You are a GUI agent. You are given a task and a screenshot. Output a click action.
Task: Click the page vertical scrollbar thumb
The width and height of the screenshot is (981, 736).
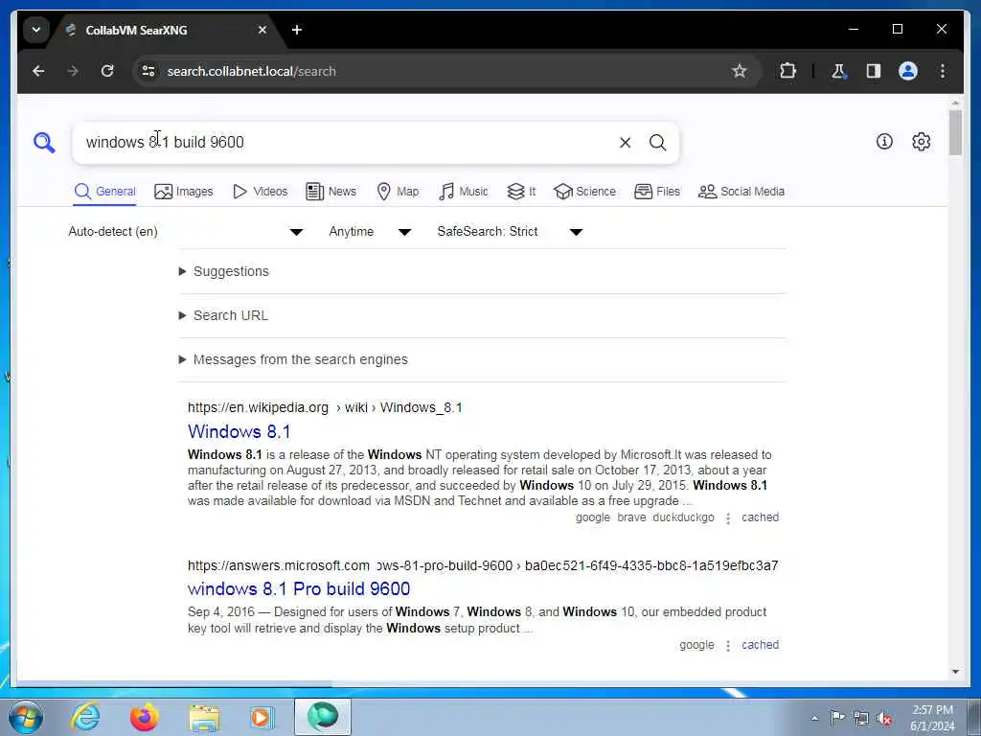click(x=955, y=132)
